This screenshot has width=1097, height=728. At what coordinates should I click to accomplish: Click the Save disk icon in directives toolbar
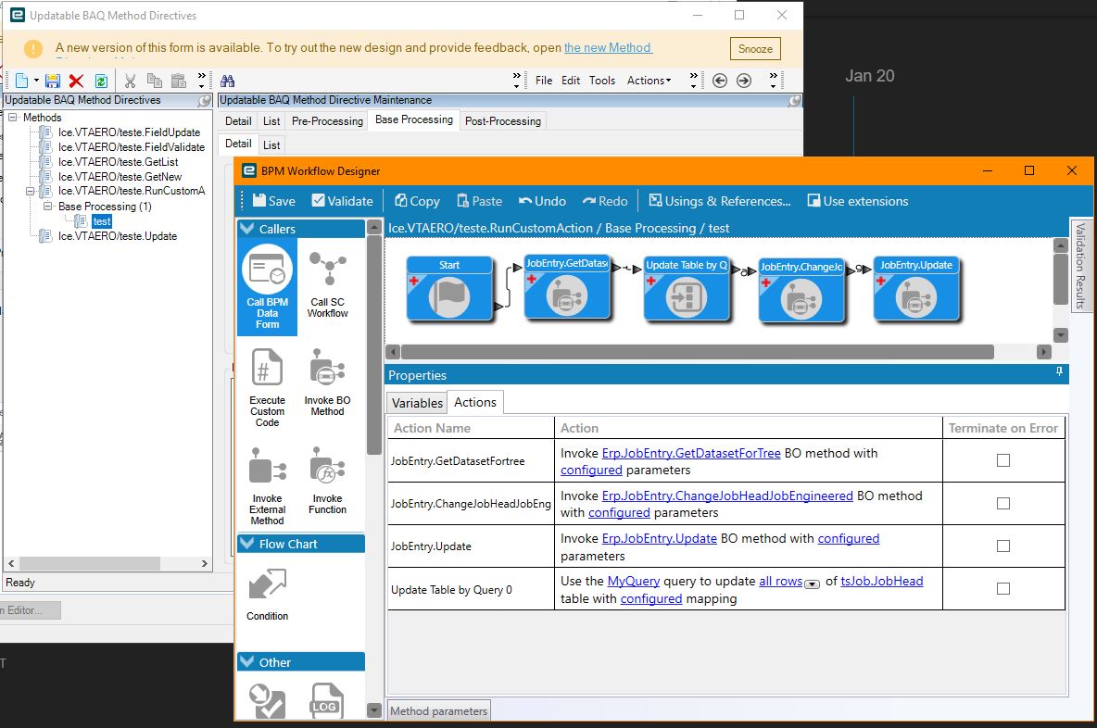53,82
